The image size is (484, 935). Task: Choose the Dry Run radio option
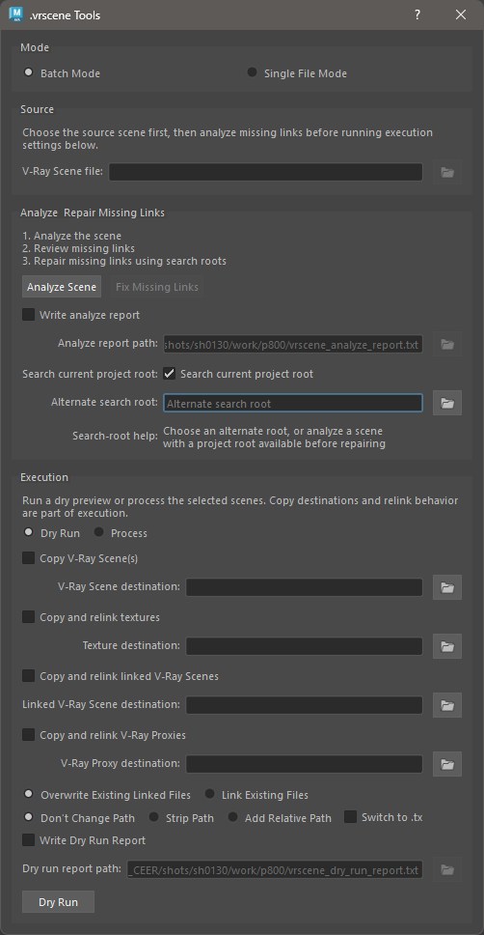29,532
